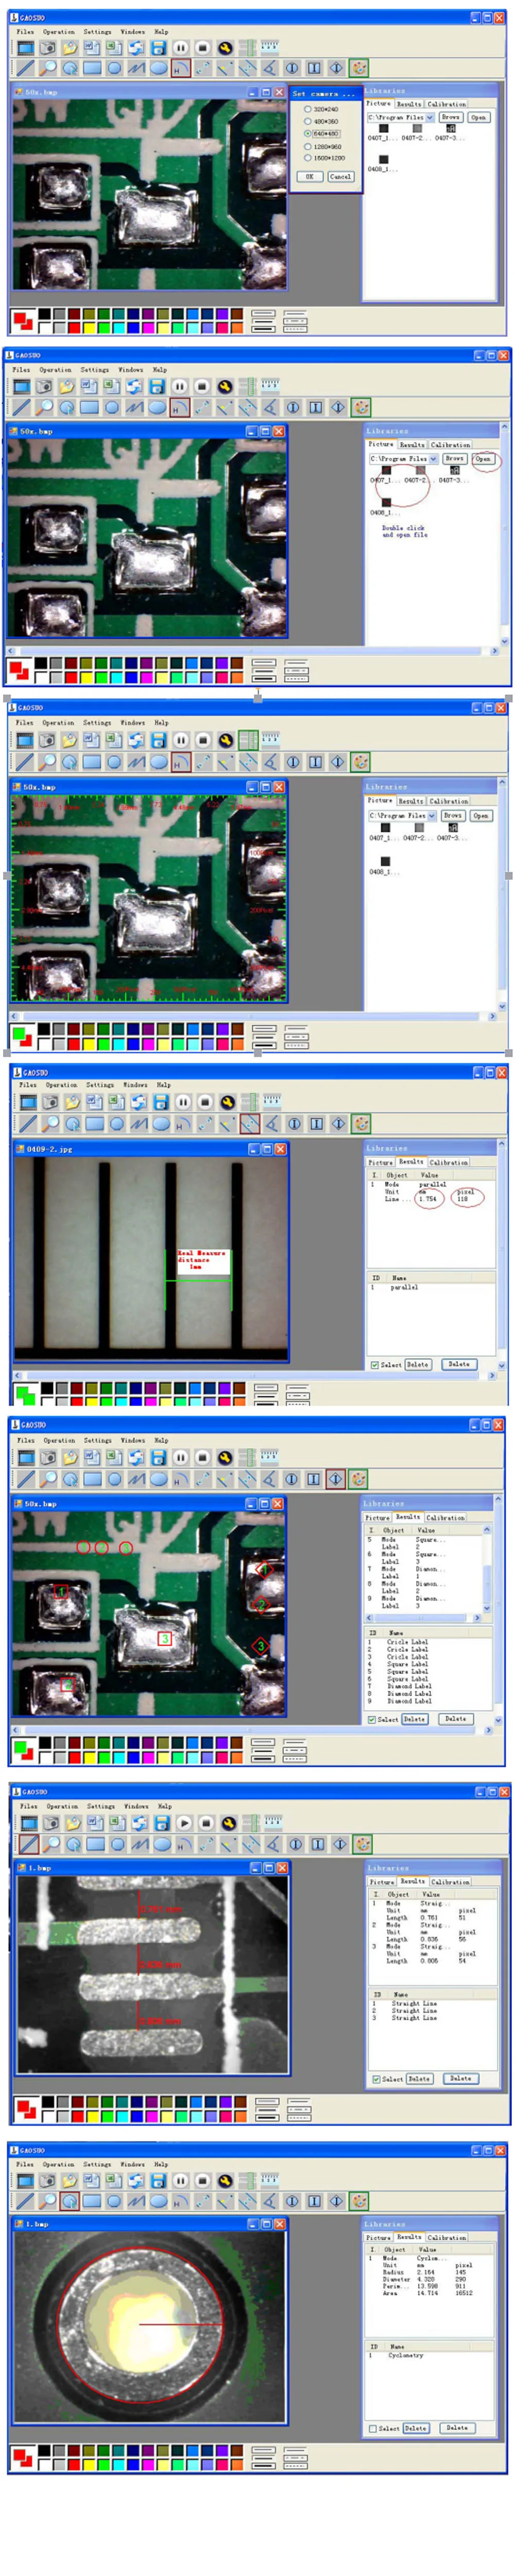
Task: Toggle Select checkbox in Straight Line results window
Action: (375, 2078)
